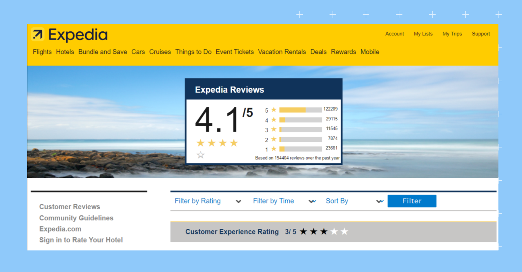Click the last white star in Customer Experience Rating
The width and height of the screenshot is (522, 272).
click(x=345, y=231)
